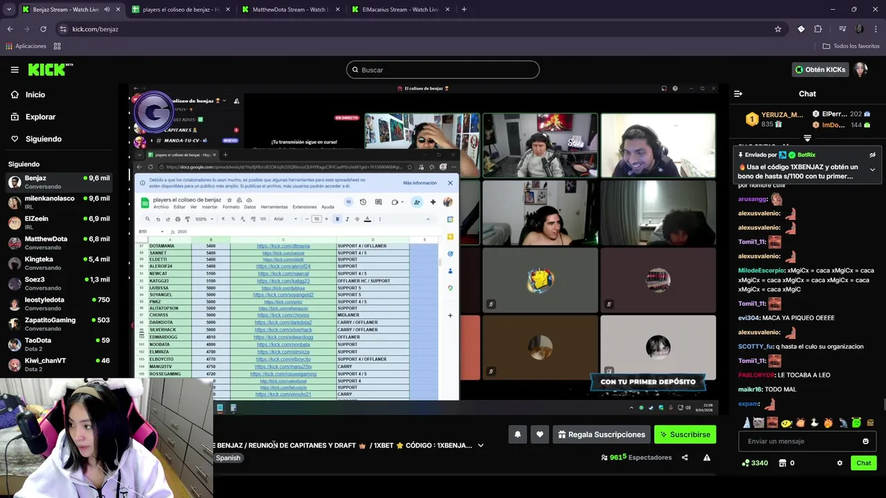Expand the gift leaderboard arrow
886x498 pixels.
point(807,138)
